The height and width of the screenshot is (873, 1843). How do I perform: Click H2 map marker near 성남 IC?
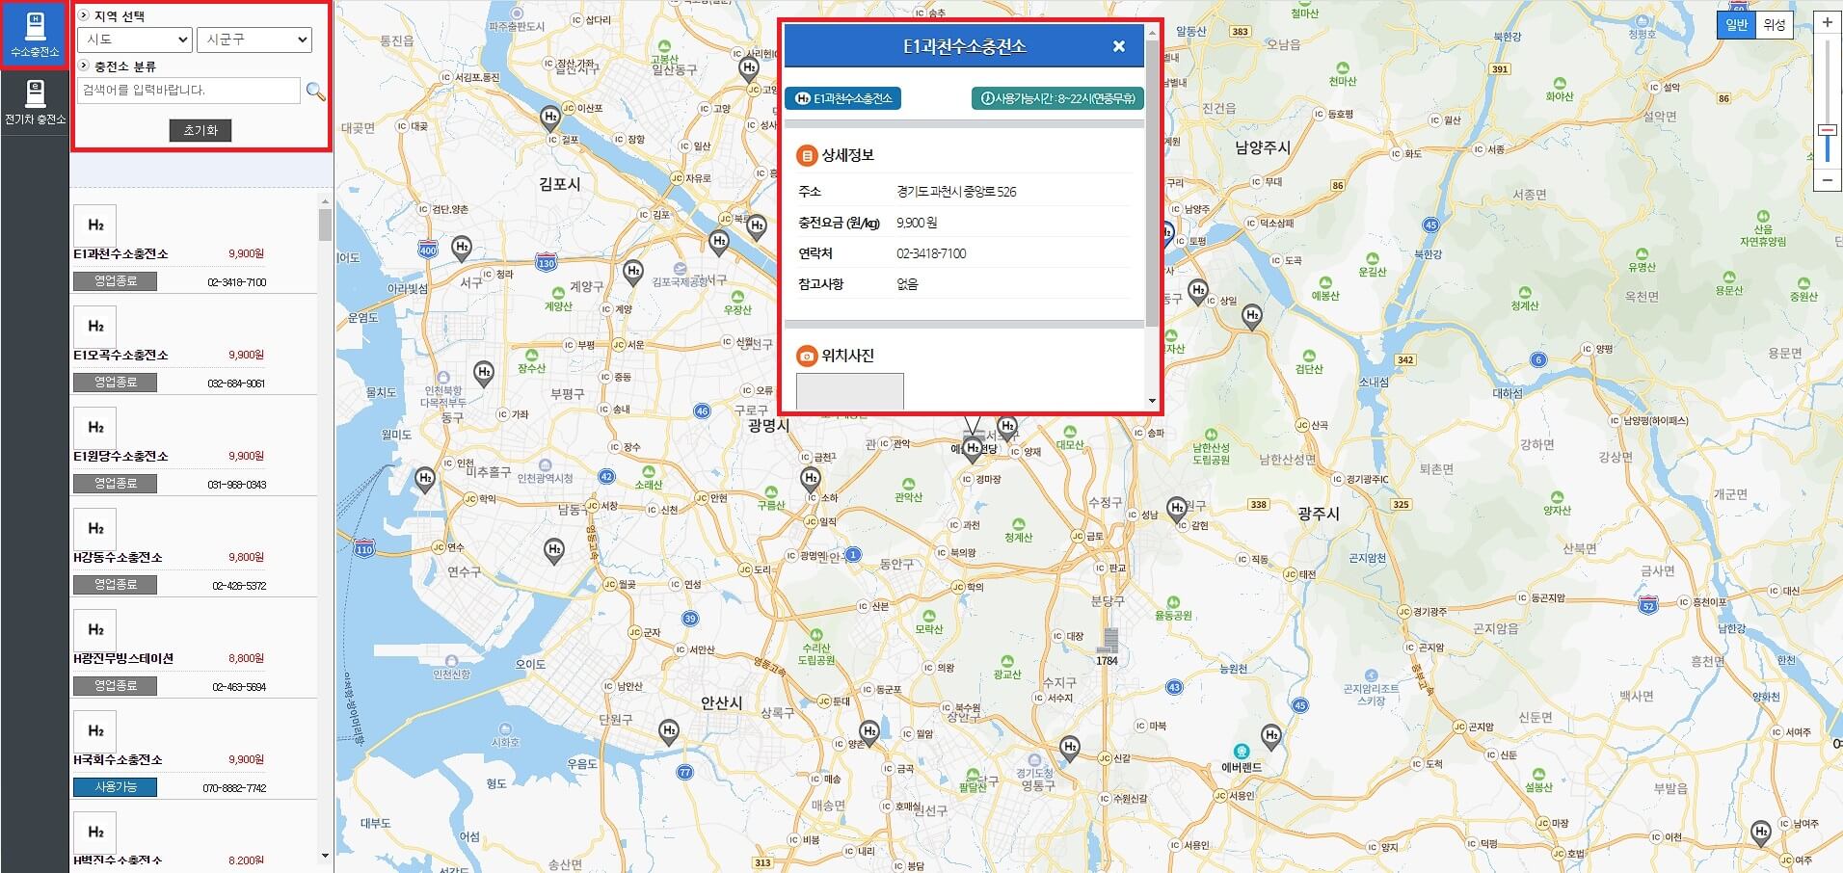[1176, 508]
